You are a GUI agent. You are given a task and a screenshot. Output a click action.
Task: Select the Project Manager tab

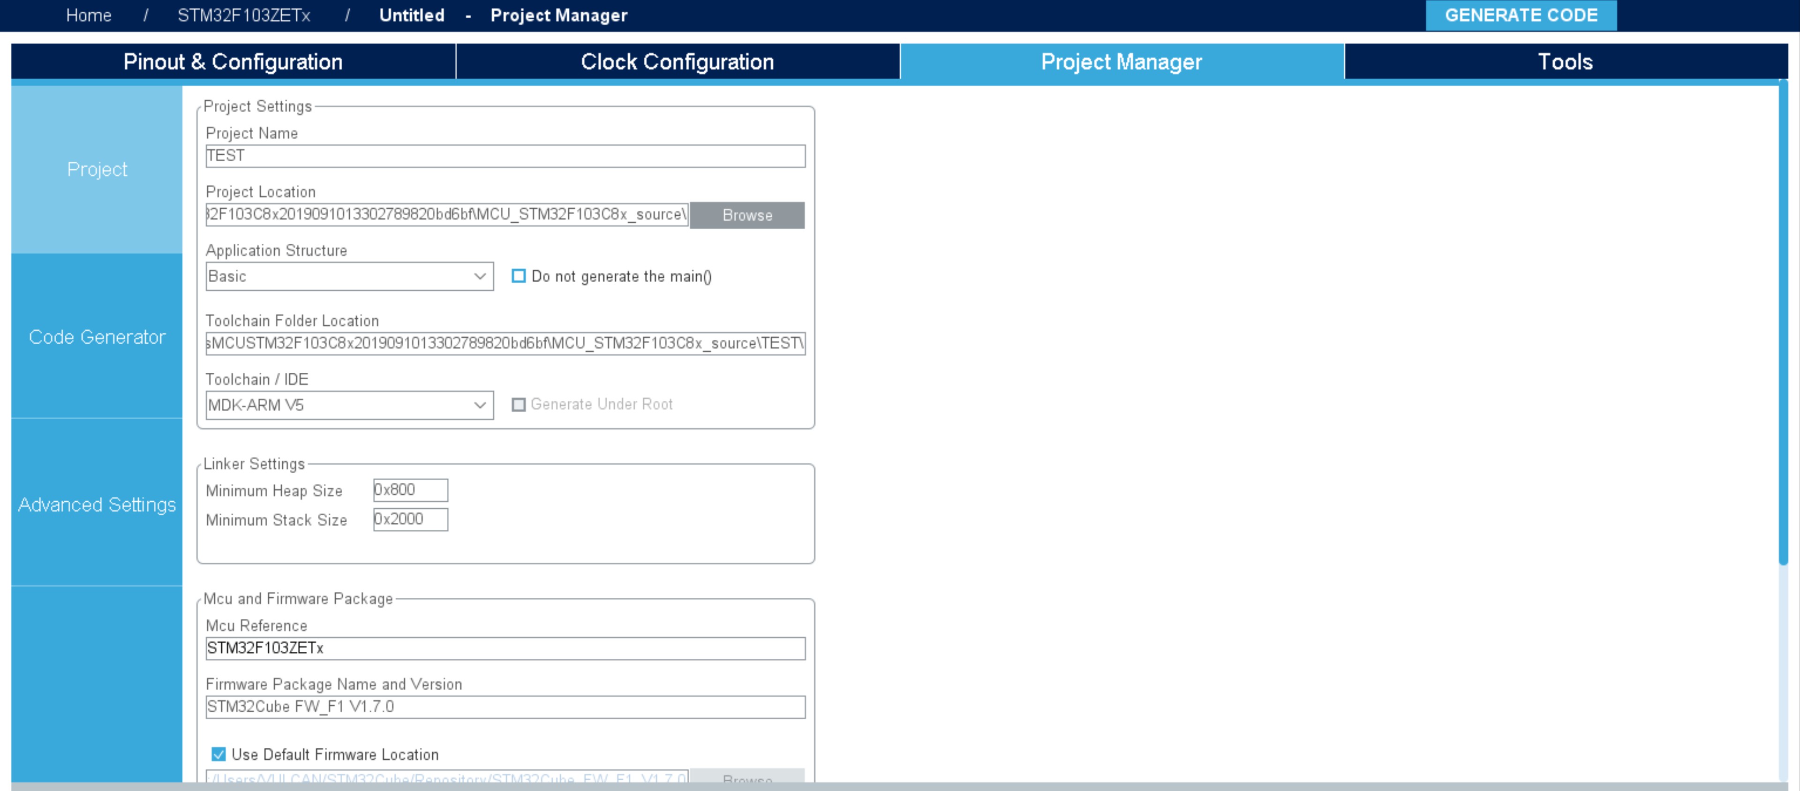click(1121, 61)
